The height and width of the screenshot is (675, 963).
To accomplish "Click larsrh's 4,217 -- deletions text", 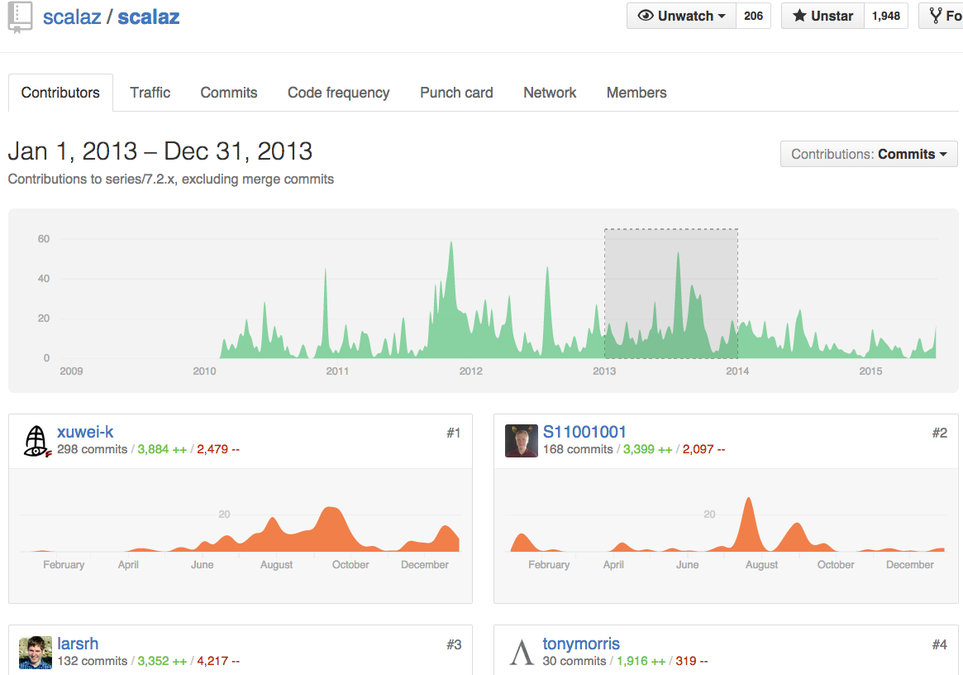I will pyautogui.click(x=218, y=661).
